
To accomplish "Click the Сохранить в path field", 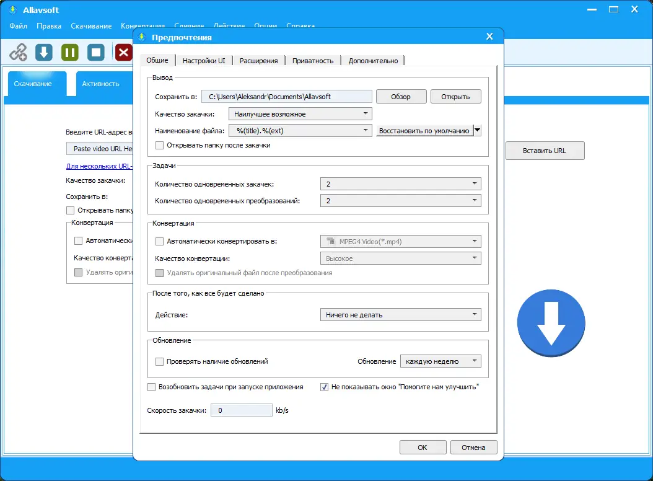I will coord(286,97).
